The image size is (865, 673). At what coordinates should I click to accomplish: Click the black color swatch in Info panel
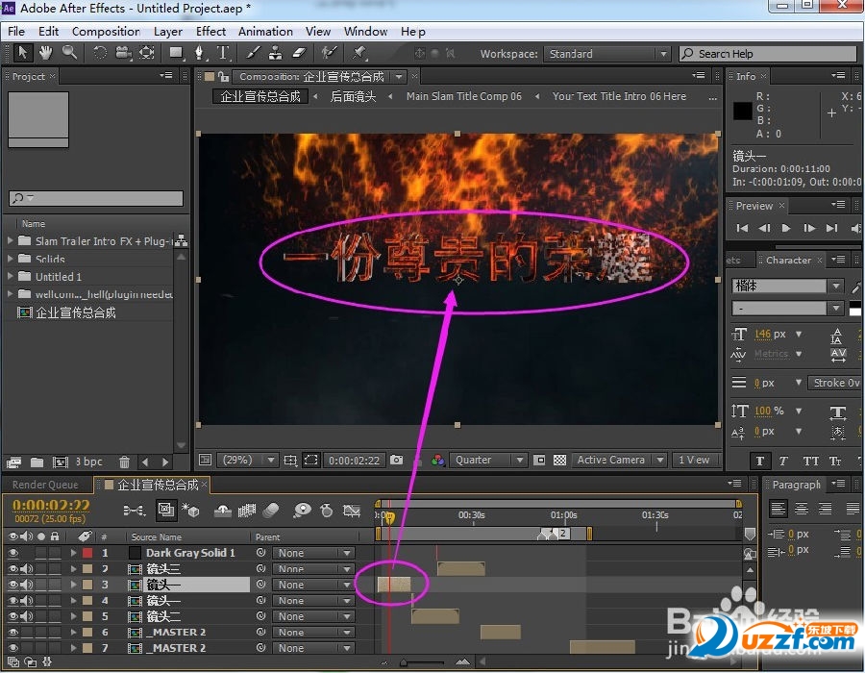pyautogui.click(x=743, y=111)
